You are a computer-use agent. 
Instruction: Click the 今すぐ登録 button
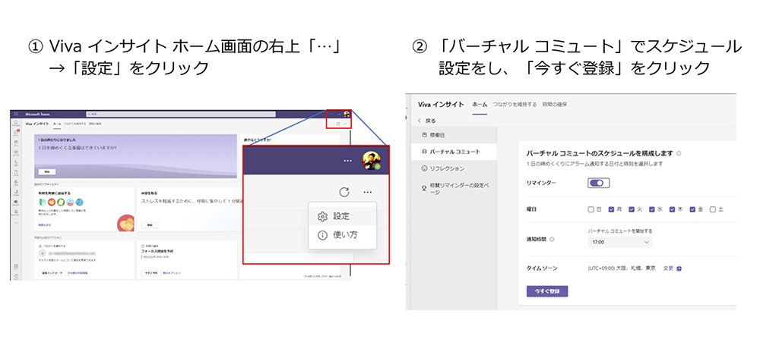click(x=547, y=291)
